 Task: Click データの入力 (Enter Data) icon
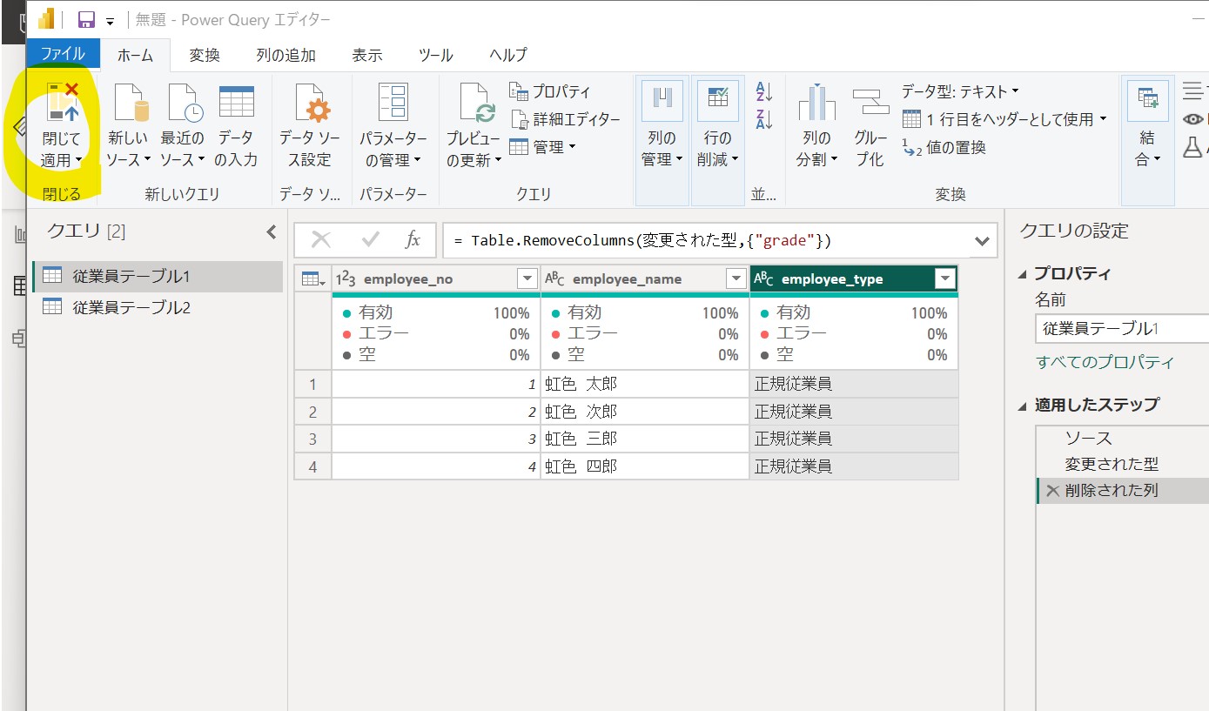(236, 103)
